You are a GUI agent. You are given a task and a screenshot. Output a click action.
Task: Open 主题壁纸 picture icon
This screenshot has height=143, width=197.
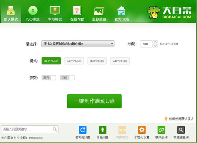[99, 11]
